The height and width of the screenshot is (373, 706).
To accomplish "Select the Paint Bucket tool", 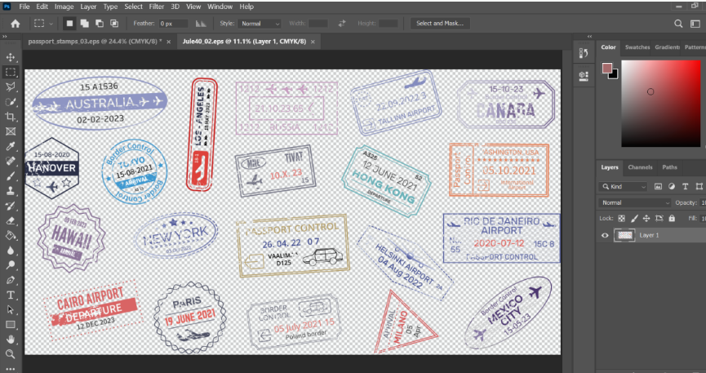I will [11, 236].
